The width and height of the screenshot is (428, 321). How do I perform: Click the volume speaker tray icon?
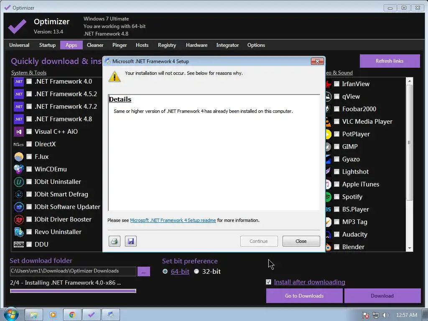(x=385, y=315)
